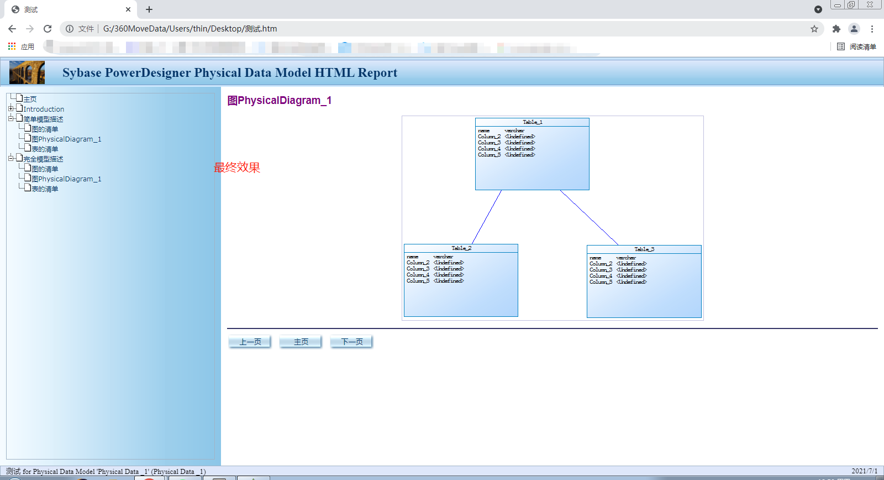The width and height of the screenshot is (884, 480).
Task: Open 图PhysicalDiagram_1 under 完全模型描述
Action: (66, 179)
